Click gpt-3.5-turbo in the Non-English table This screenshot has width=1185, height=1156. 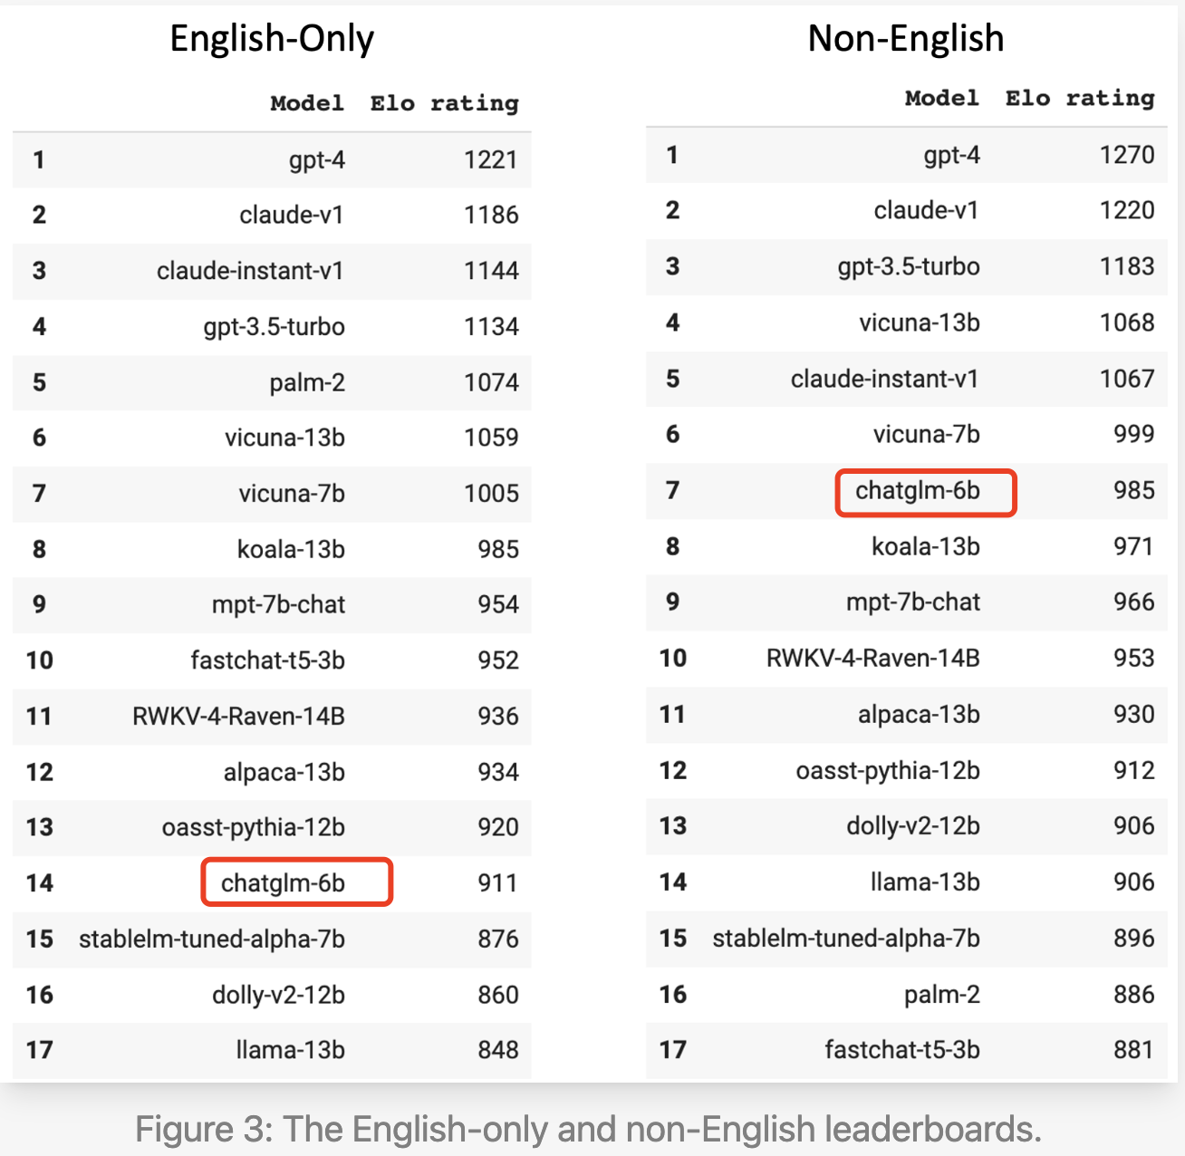coord(909,267)
